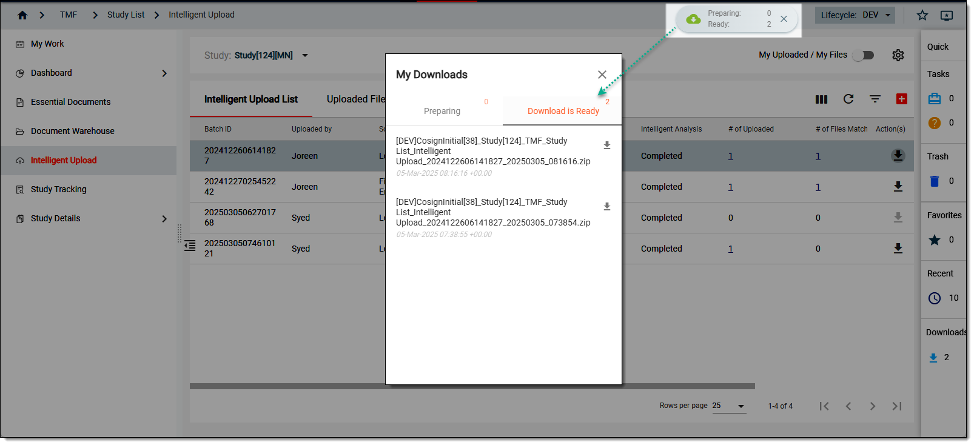974x445 pixels.
Task: Dismiss the Preparing/Ready notification popup
Action: [784, 19]
